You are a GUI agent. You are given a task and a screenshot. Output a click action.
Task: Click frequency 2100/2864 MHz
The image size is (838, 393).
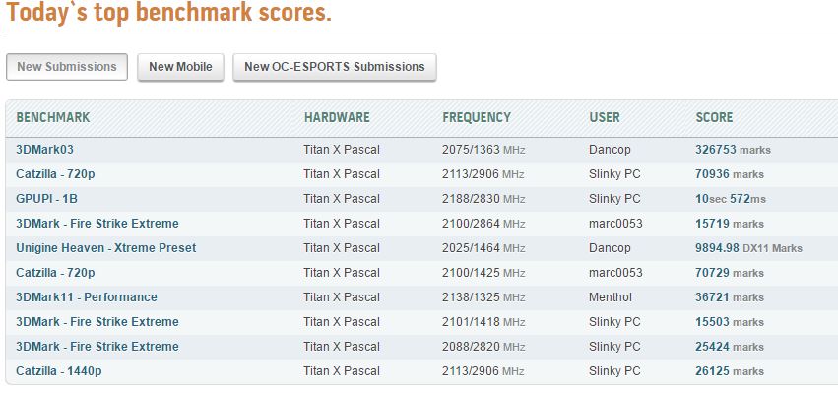[483, 224]
